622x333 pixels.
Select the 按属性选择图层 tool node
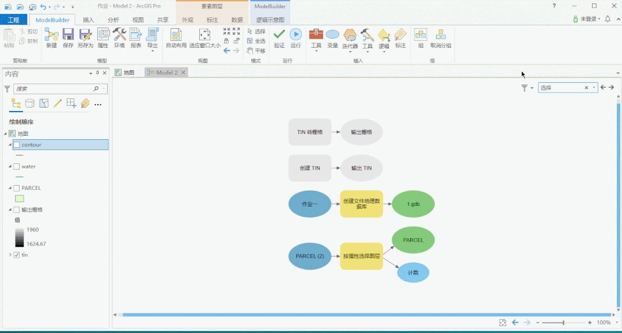pyautogui.click(x=361, y=256)
